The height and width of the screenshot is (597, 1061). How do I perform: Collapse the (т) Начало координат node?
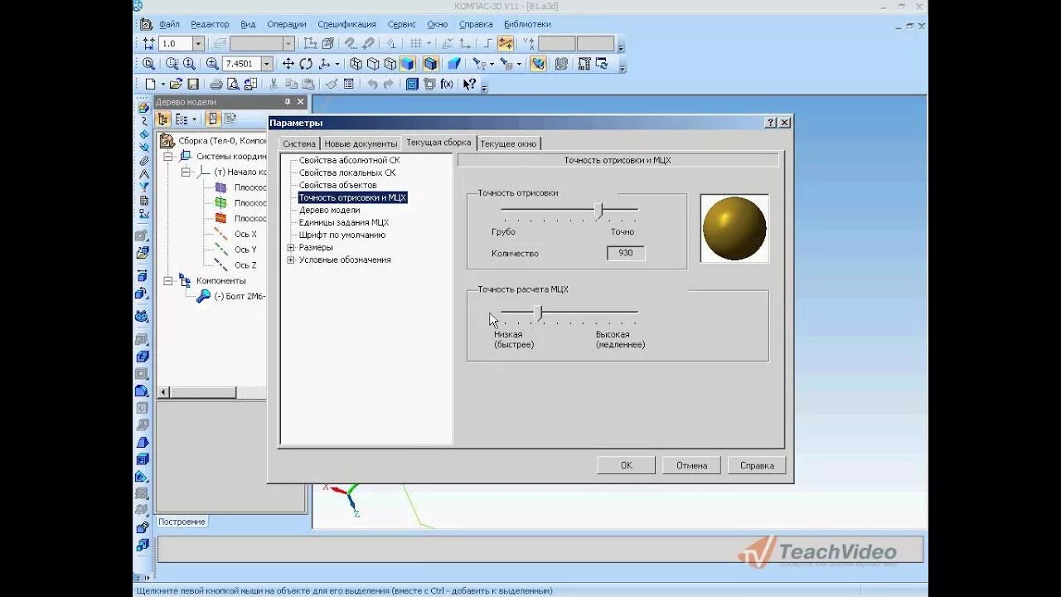coord(186,172)
